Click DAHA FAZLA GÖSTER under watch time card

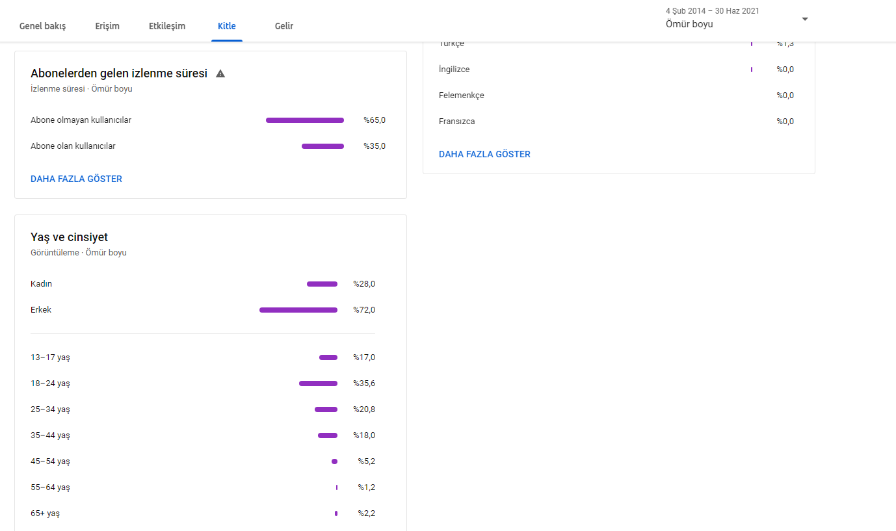pyautogui.click(x=76, y=179)
